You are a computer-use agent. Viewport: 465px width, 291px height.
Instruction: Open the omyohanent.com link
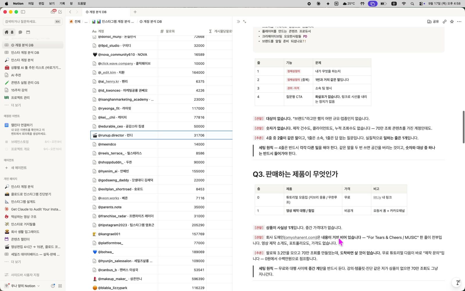pyautogui.click(x=301, y=237)
